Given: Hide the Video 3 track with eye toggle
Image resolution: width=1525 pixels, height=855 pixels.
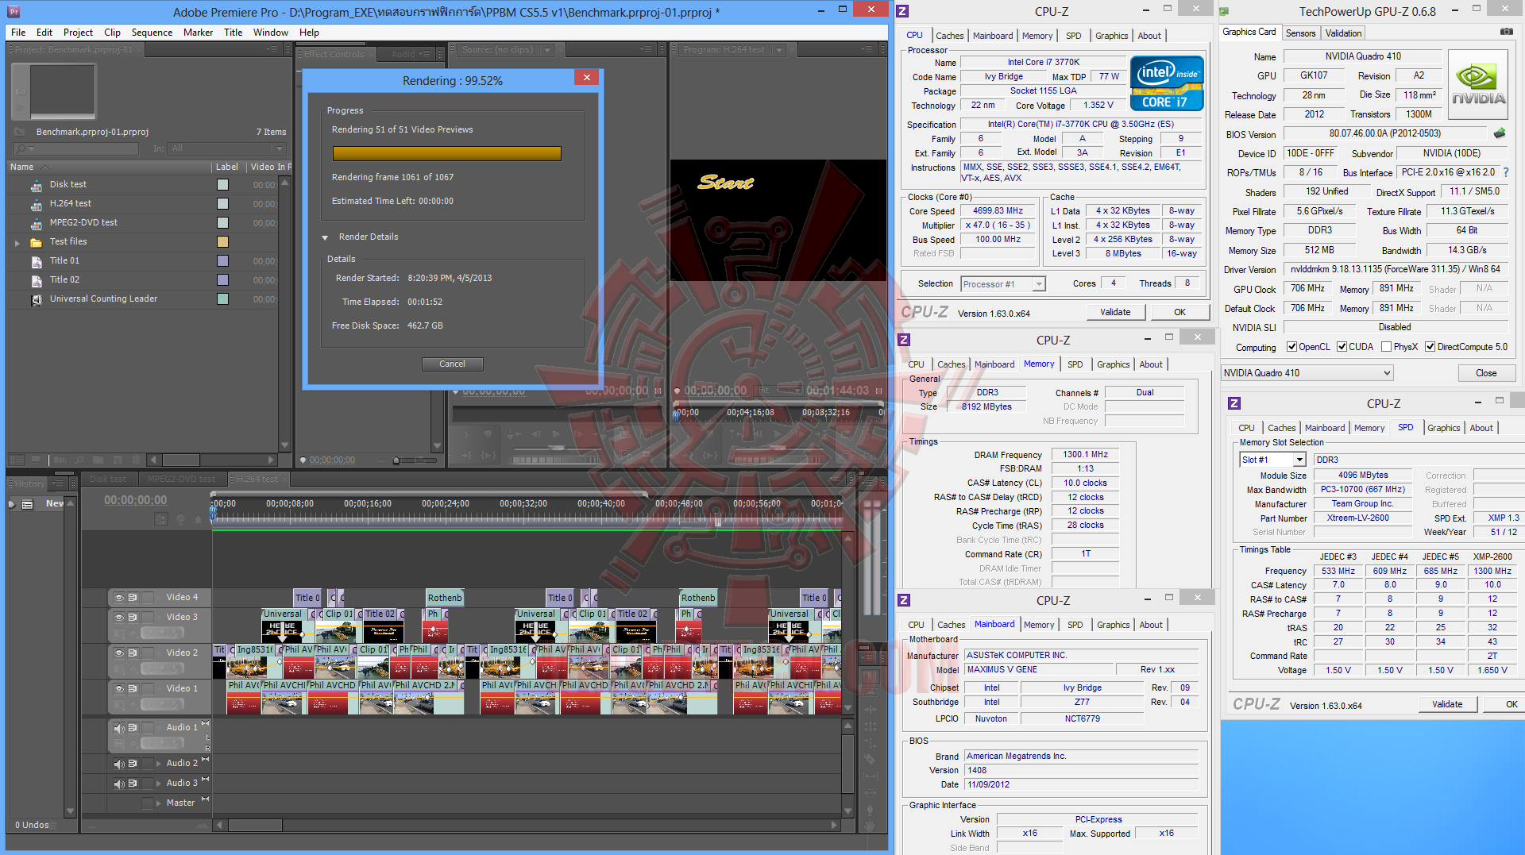Looking at the screenshot, I should [x=119, y=617].
